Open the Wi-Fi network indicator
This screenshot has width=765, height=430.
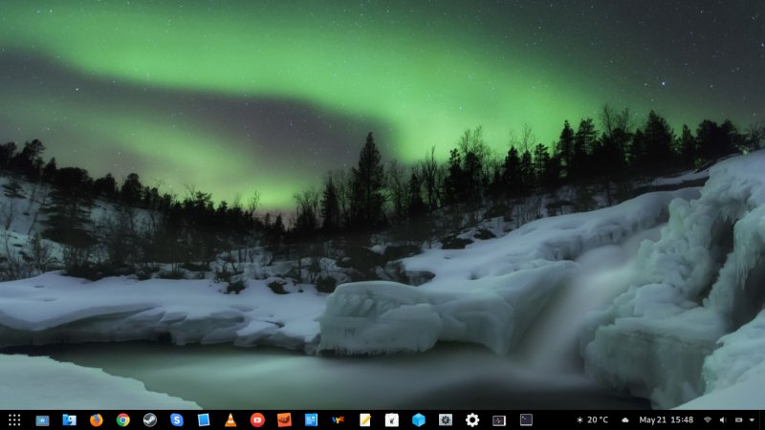pyautogui.click(x=708, y=419)
